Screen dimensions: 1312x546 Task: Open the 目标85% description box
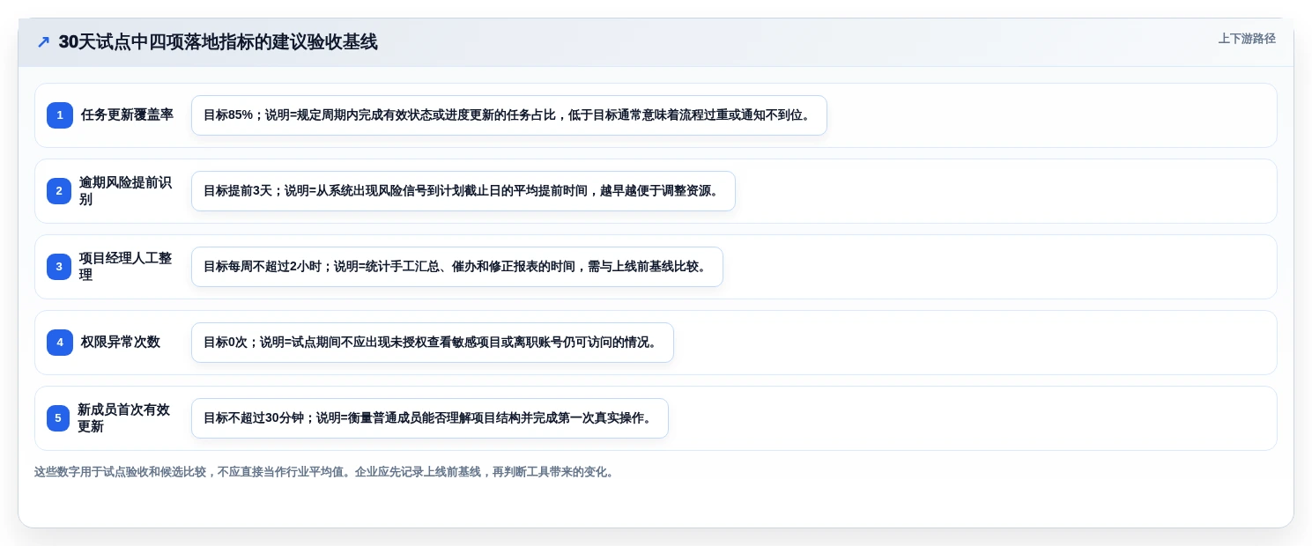click(x=509, y=115)
